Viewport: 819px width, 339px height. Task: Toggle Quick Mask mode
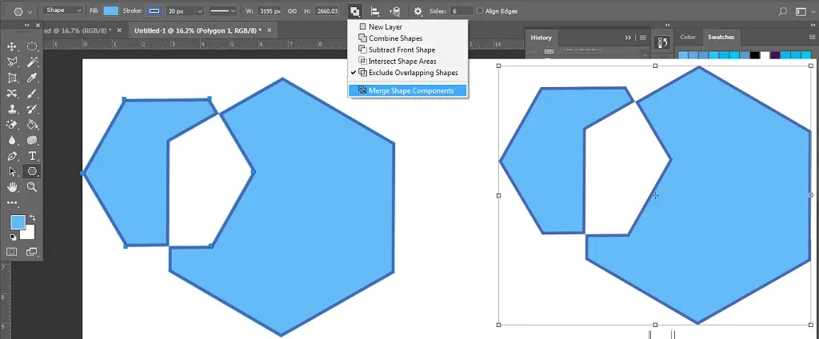[12, 252]
